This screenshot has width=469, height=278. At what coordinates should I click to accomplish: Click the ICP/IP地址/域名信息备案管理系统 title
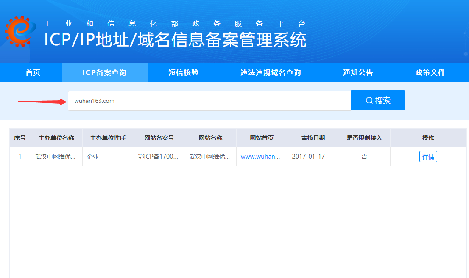point(175,40)
